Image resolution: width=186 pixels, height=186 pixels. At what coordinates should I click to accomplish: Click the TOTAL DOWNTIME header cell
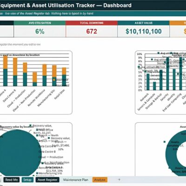tap(92, 23)
